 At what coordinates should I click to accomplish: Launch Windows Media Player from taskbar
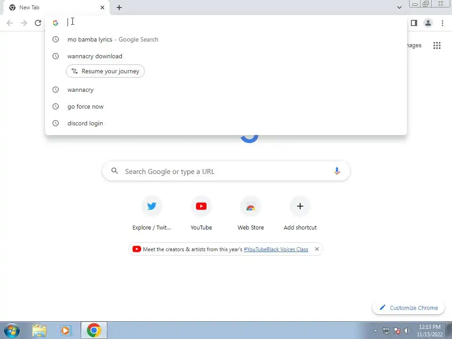coord(66,331)
